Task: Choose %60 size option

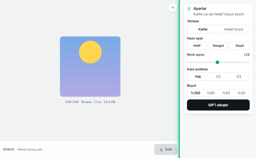Action: point(226,93)
